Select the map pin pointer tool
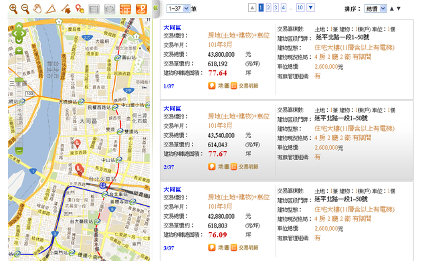 tap(80, 9)
